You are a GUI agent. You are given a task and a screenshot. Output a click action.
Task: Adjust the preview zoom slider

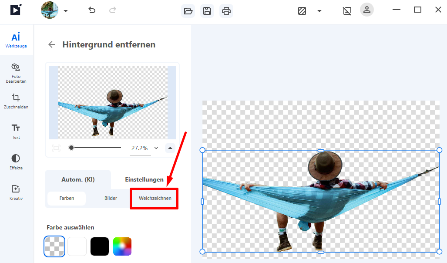coord(95,148)
